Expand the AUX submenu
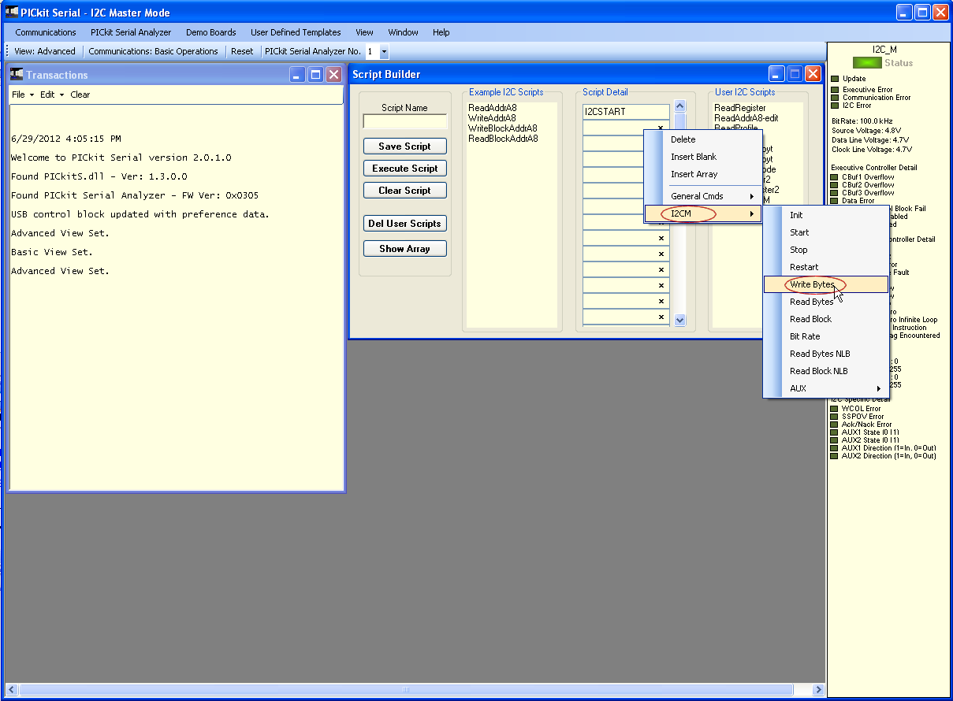This screenshot has height=701, width=953. click(825, 388)
